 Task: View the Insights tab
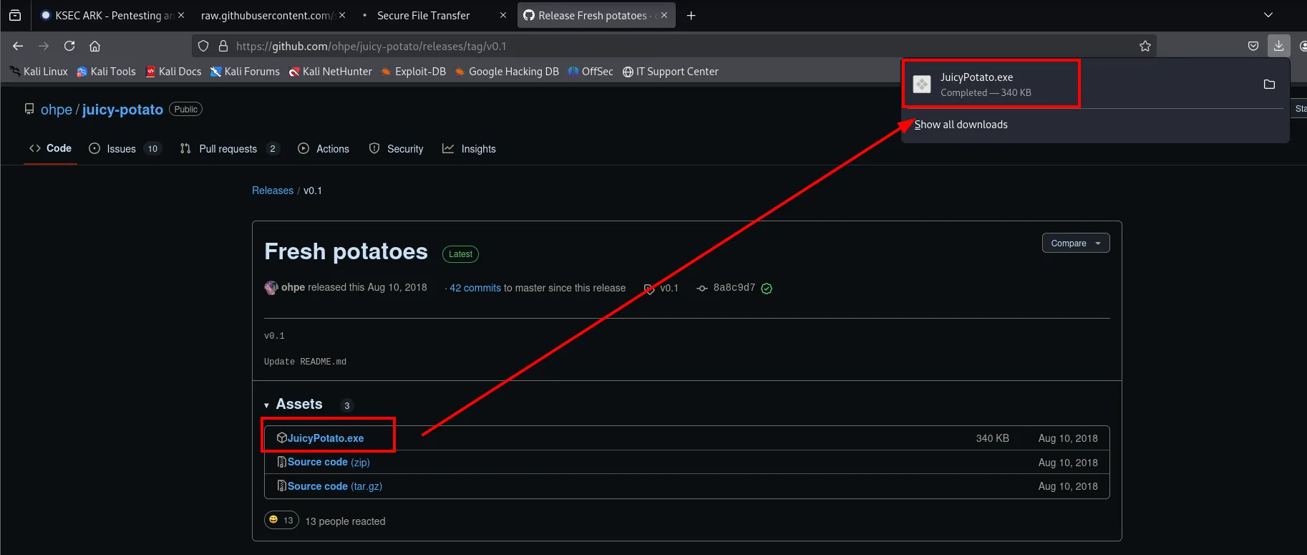coord(469,149)
